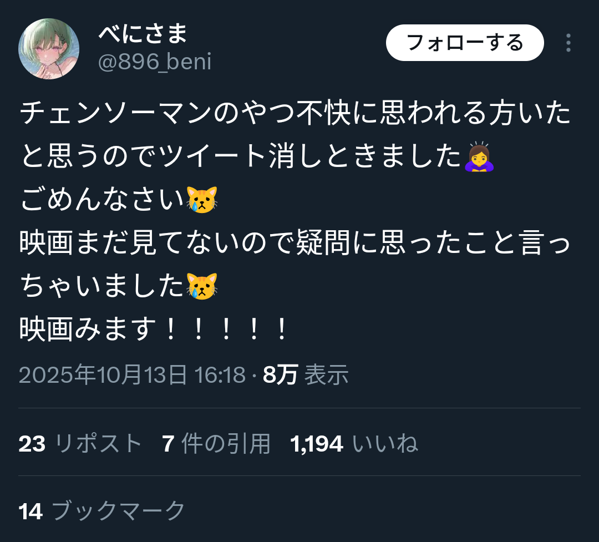Click the display name べにさま
The height and width of the screenshot is (542, 599).
pos(143,33)
